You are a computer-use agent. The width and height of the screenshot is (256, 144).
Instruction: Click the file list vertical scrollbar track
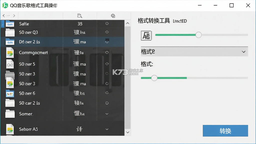point(127,78)
